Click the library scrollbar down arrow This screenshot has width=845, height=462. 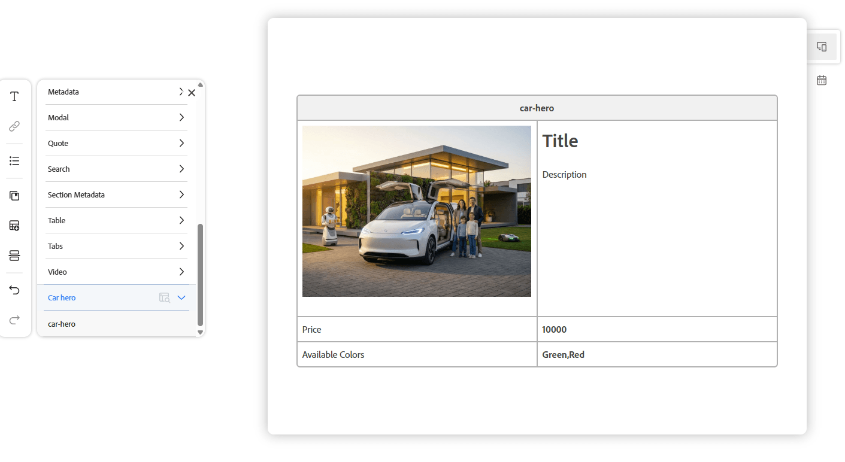200,332
